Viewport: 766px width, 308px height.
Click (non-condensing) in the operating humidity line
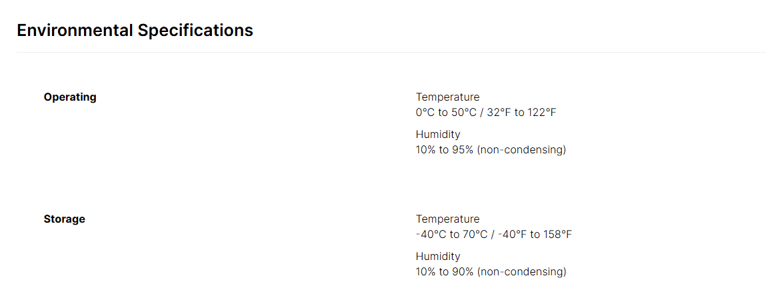pos(521,150)
